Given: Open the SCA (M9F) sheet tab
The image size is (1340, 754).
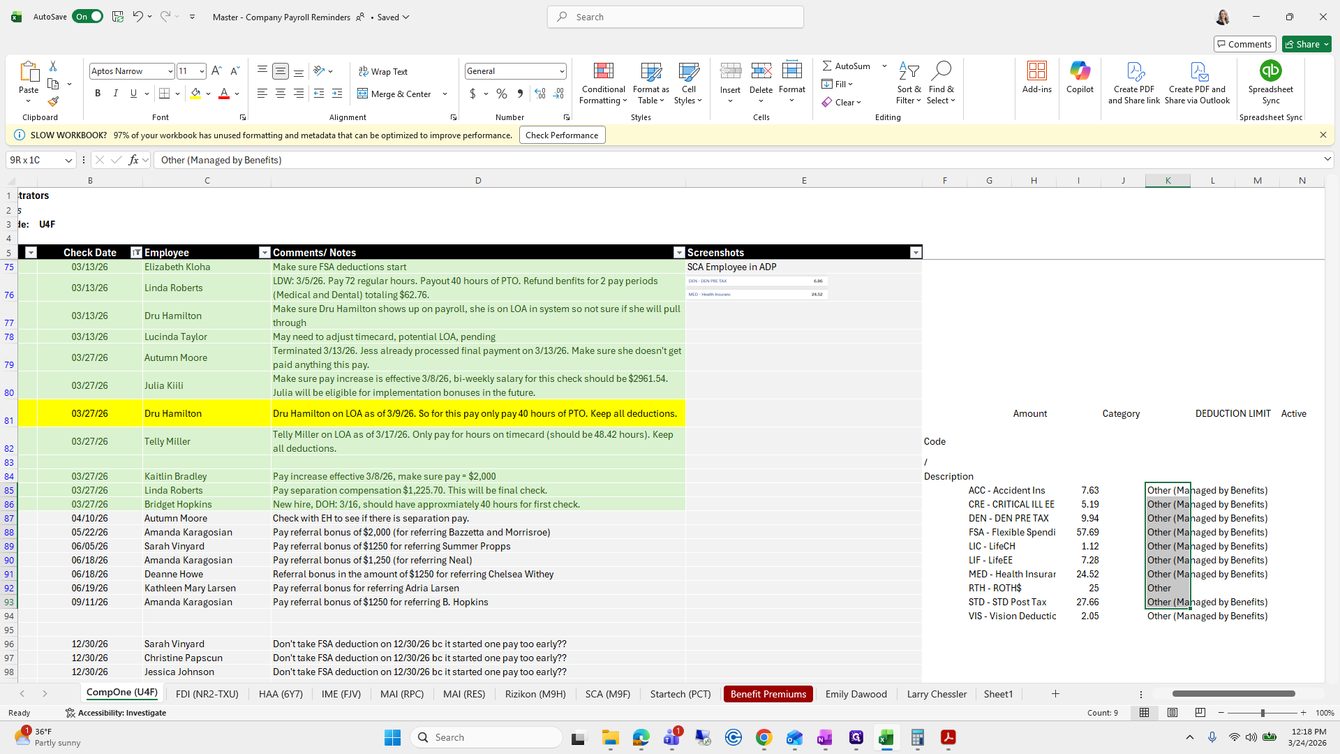Looking at the screenshot, I should (x=607, y=694).
